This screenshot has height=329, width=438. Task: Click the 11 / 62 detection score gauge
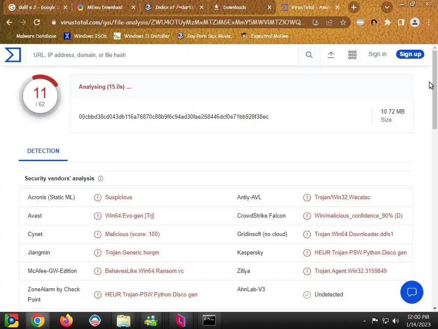tap(40, 96)
